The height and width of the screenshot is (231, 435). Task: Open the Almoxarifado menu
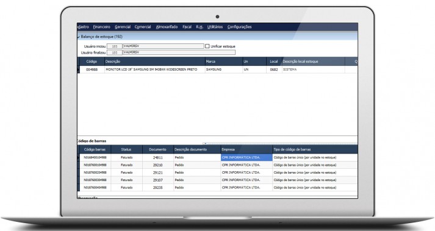(167, 27)
